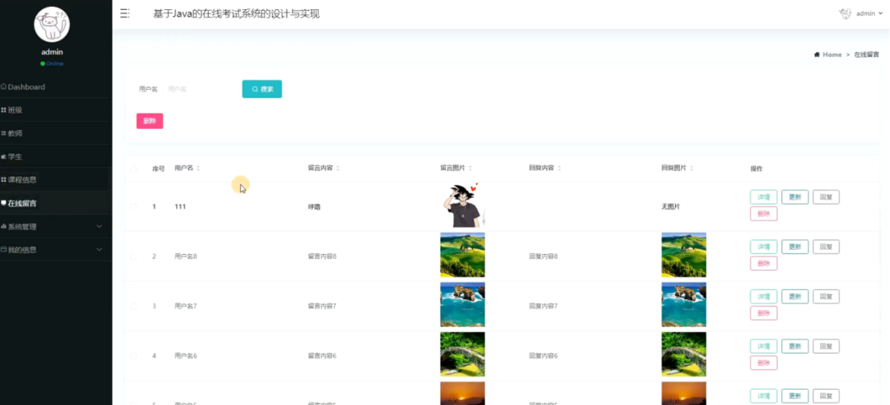The image size is (890, 405).
Task: Click the 留言内容8 cell
Action: (x=322, y=257)
